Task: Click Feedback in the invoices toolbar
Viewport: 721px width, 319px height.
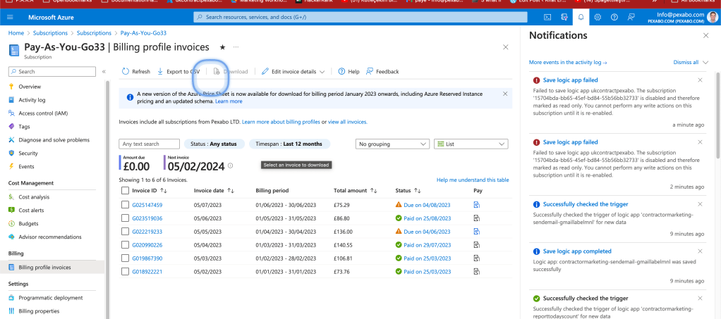Action: [382, 72]
